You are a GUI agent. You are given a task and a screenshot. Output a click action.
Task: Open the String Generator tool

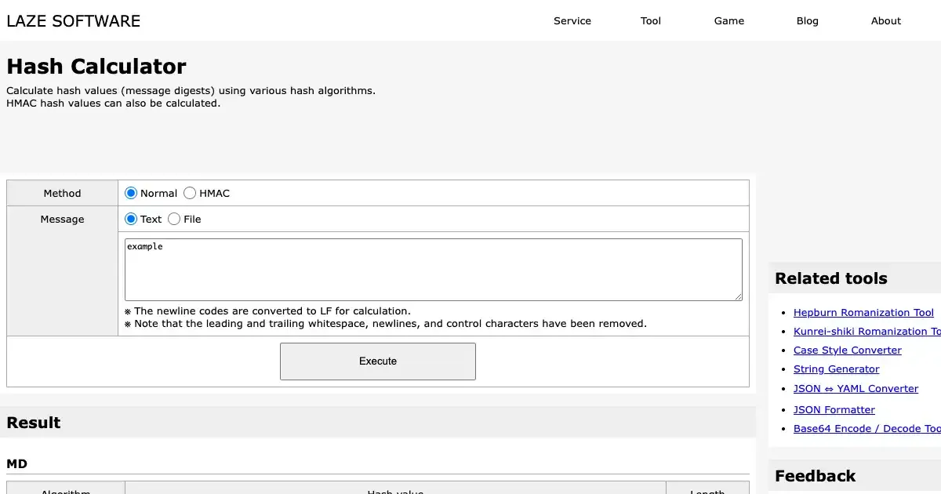[836, 369]
